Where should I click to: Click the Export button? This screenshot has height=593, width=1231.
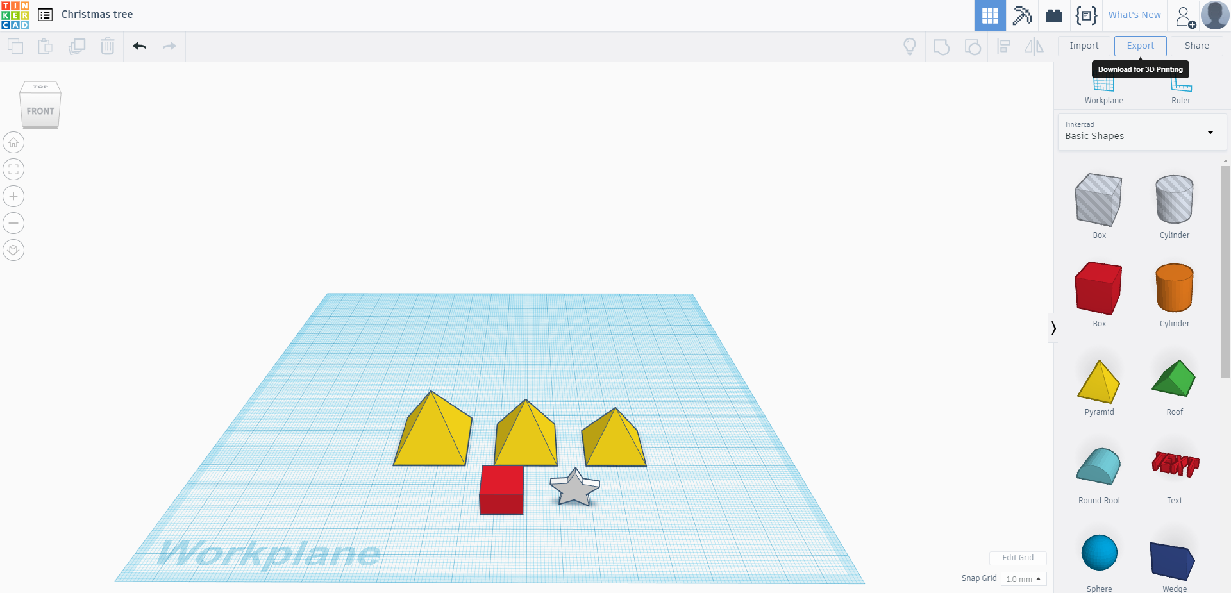(1140, 46)
